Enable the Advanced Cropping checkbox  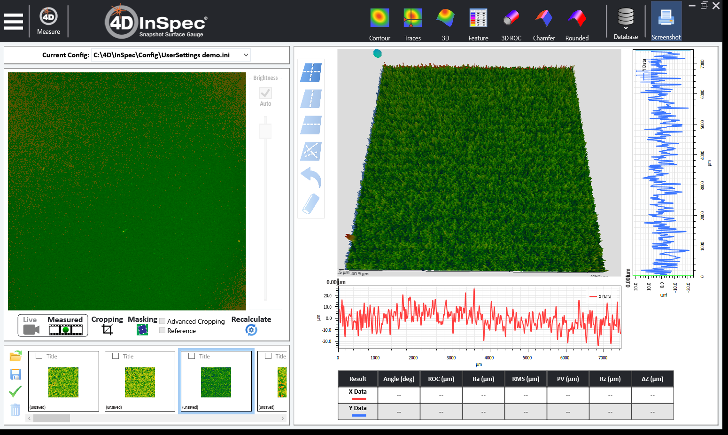pyautogui.click(x=162, y=321)
